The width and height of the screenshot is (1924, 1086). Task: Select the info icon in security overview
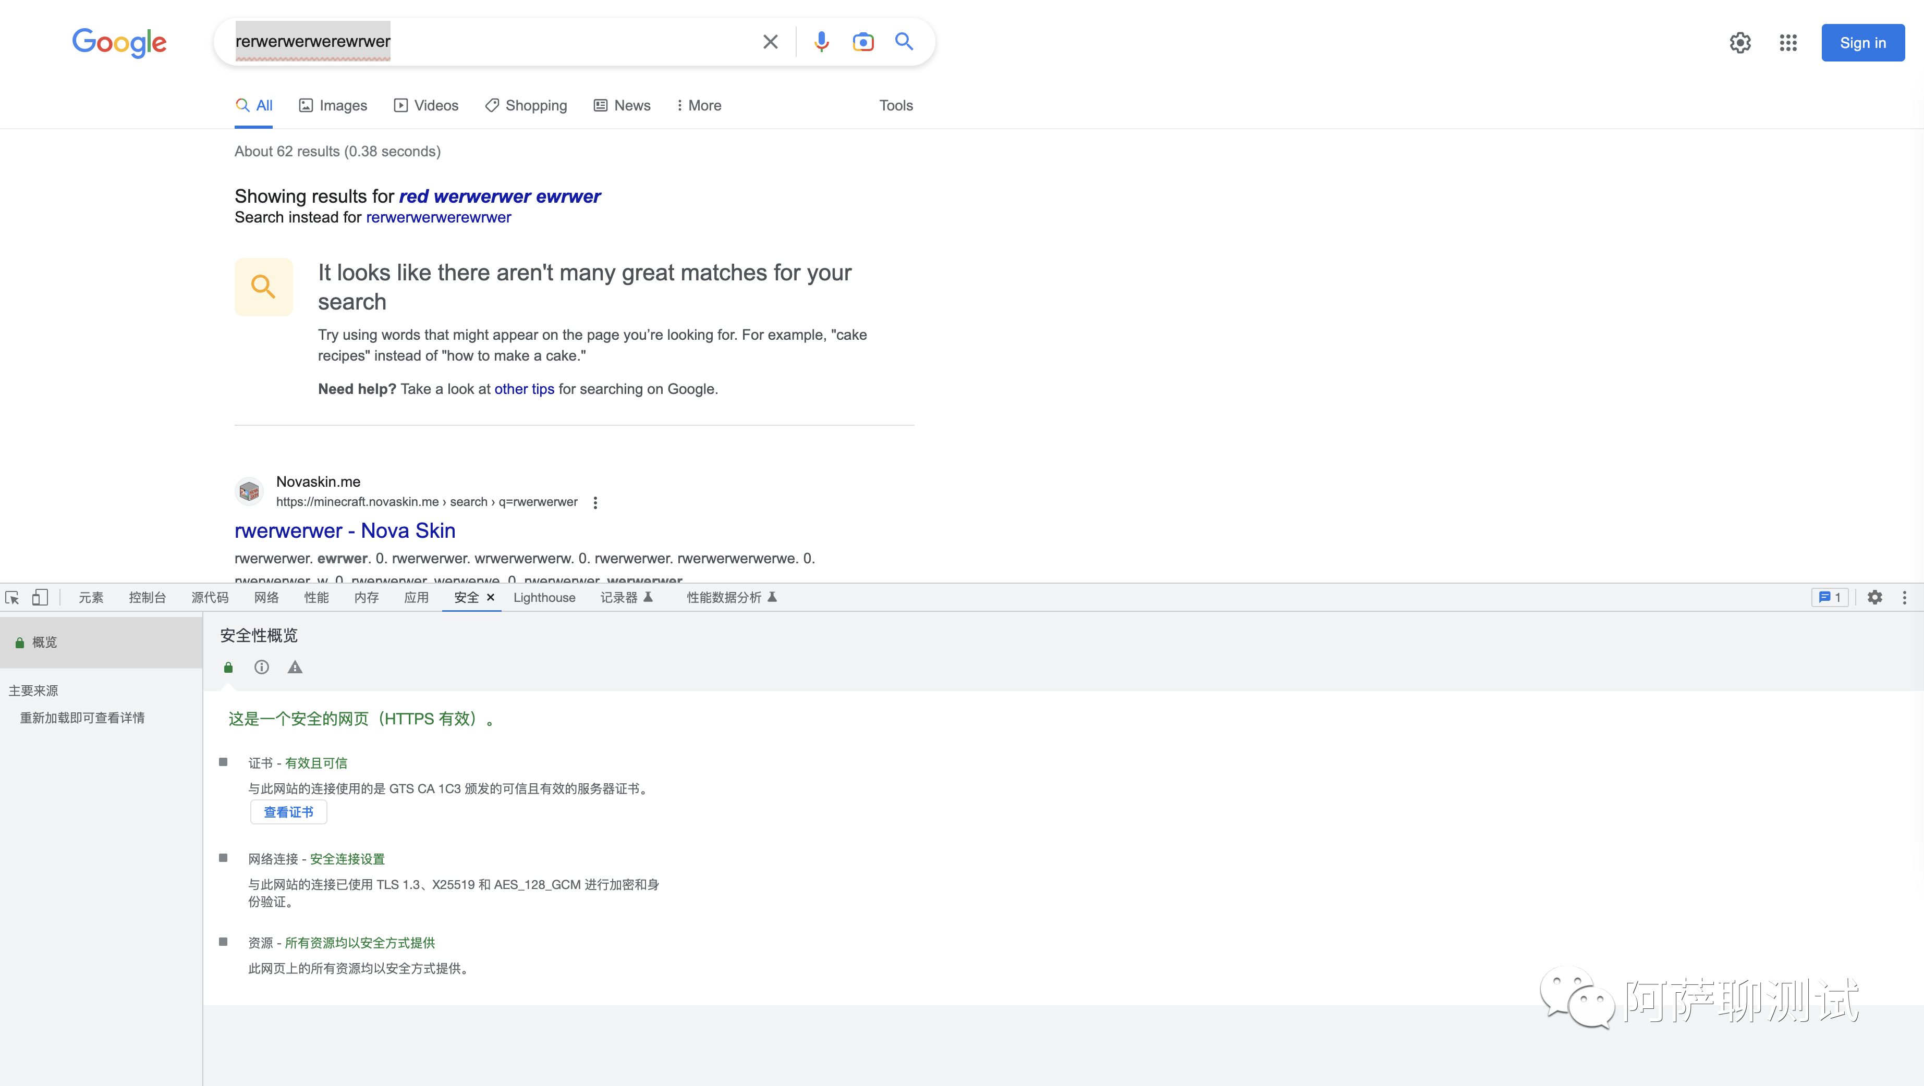click(x=261, y=667)
